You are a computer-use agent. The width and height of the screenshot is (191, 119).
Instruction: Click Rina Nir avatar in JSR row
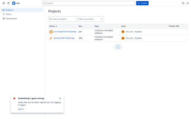(x=123, y=32)
